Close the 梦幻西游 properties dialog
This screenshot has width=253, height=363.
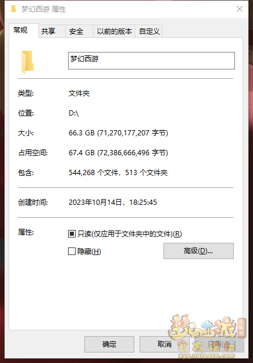tap(240, 9)
